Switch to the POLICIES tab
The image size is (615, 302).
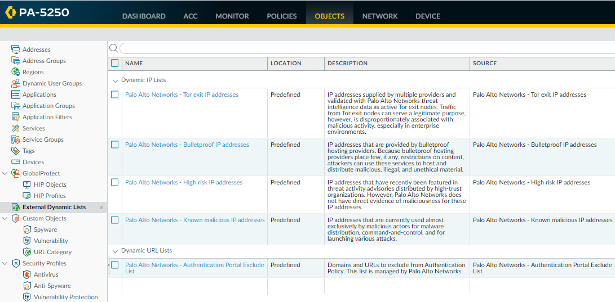click(x=281, y=16)
